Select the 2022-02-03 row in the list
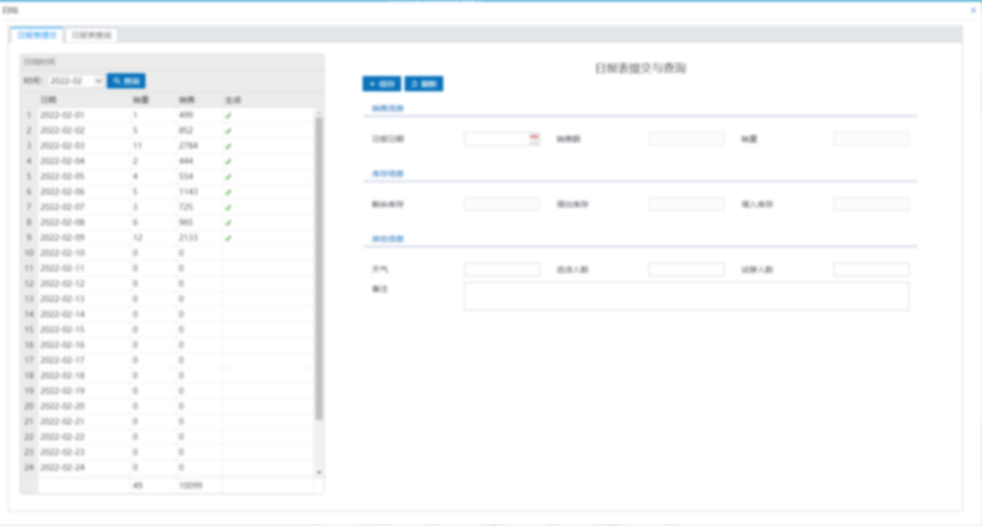The height and width of the screenshot is (526, 982). point(63,146)
